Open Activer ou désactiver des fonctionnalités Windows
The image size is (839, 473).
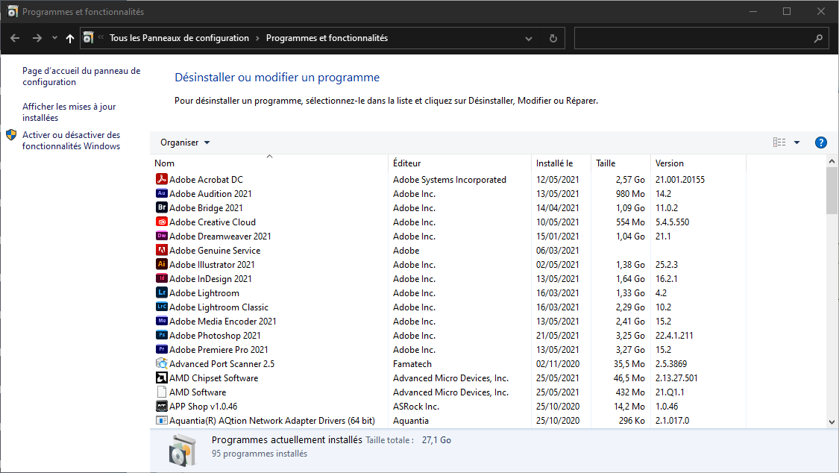click(71, 140)
